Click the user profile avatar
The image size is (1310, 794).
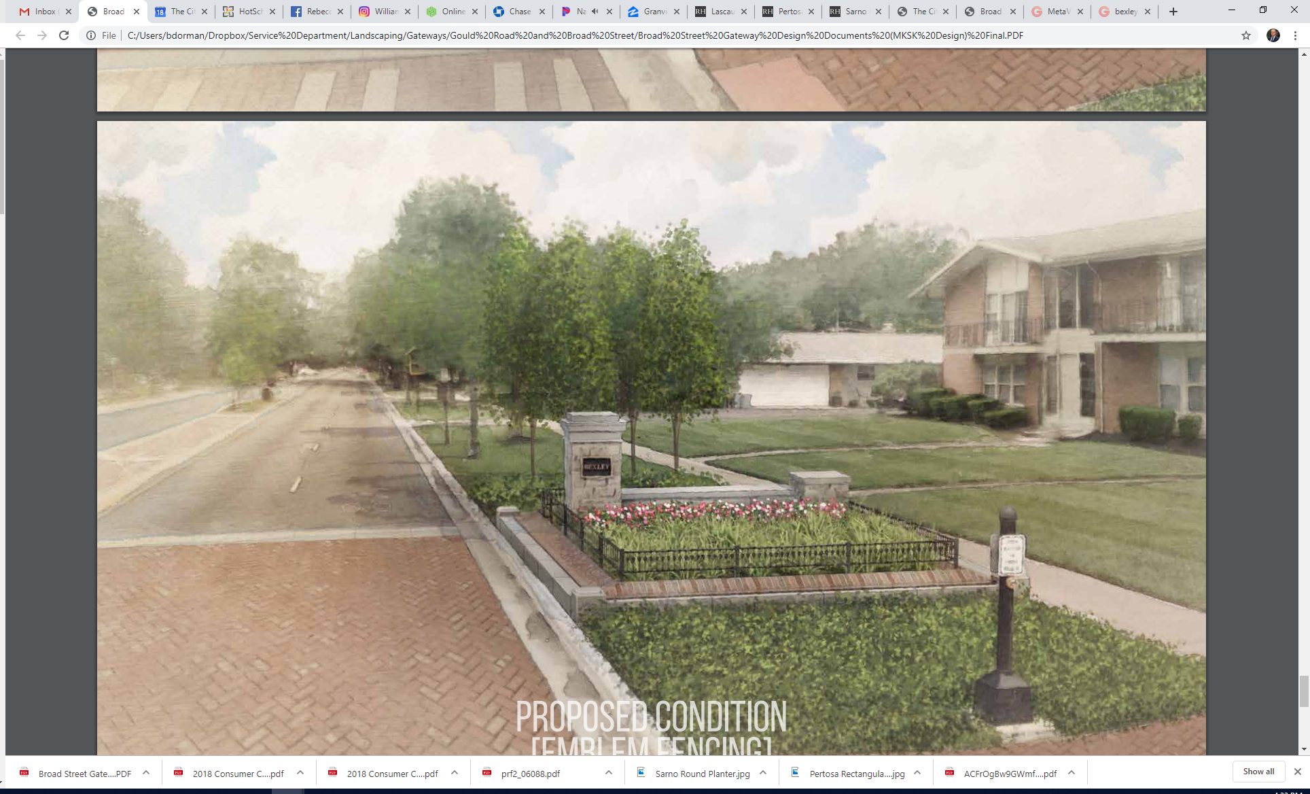pyautogui.click(x=1273, y=35)
